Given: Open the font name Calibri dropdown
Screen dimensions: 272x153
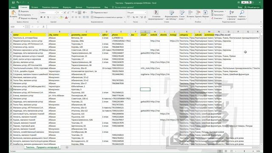Looking at the screenshot, I should pyautogui.click(x=55, y=12).
